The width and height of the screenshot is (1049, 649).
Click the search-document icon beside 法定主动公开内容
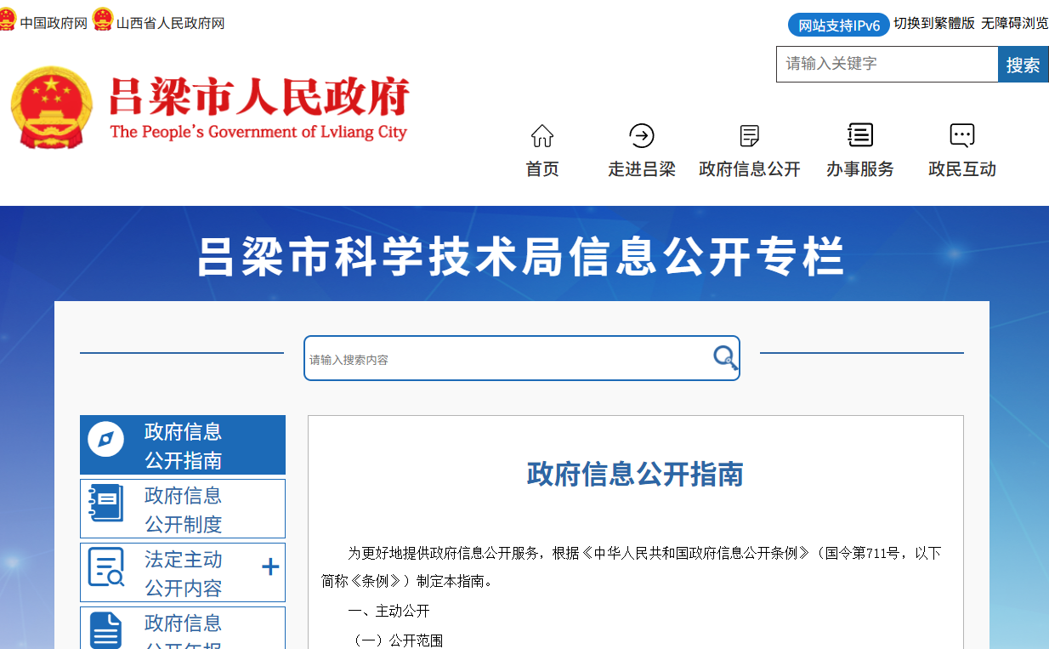[106, 566]
